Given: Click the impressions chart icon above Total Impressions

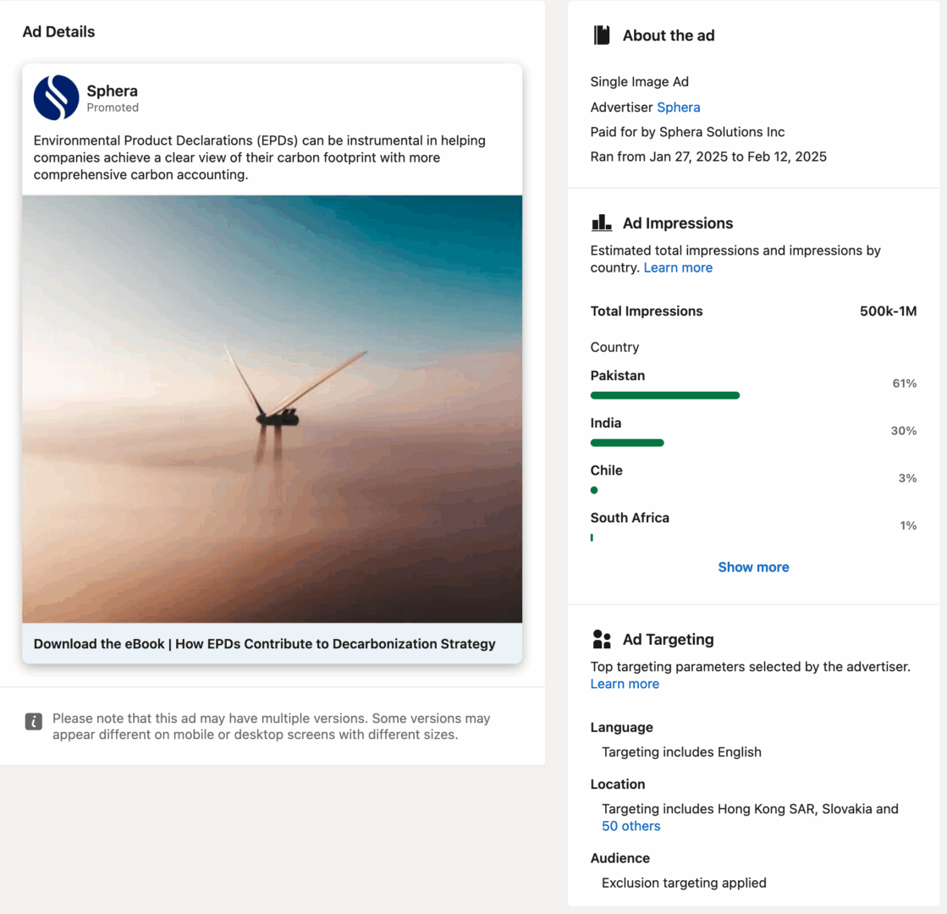Looking at the screenshot, I should pyautogui.click(x=602, y=223).
